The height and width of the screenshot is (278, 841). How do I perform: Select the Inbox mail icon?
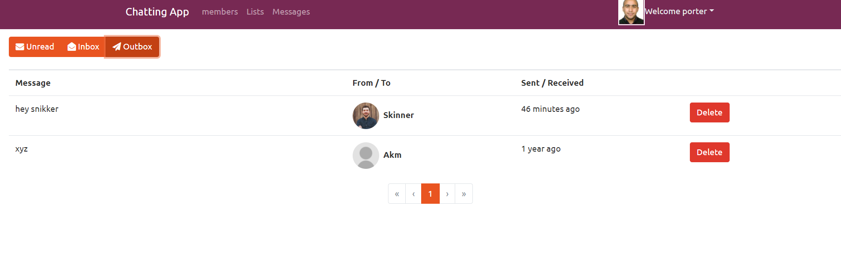click(x=72, y=46)
